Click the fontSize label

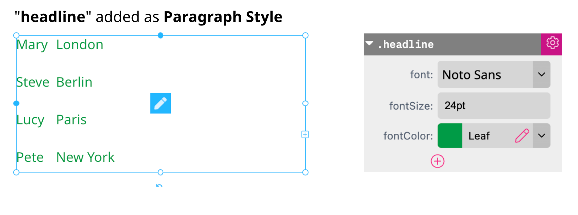(x=411, y=106)
